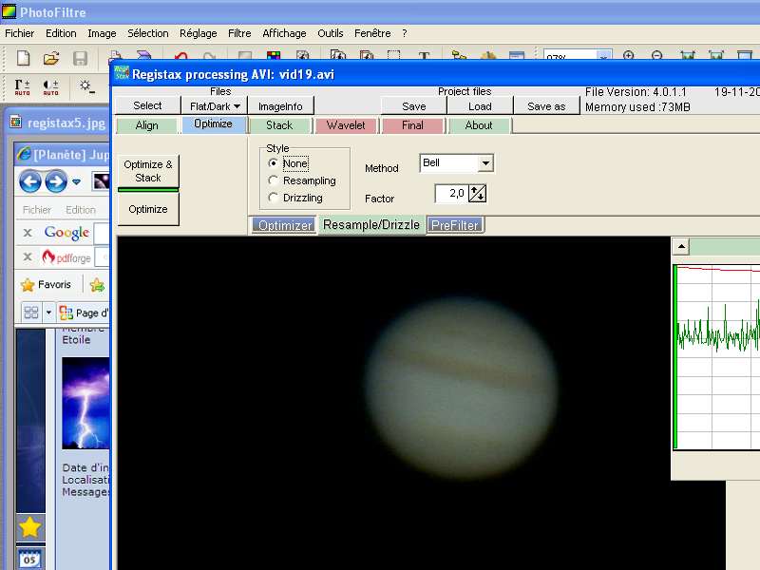
Task: Open the Optimizer sub-tab
Action: (284, 225)
